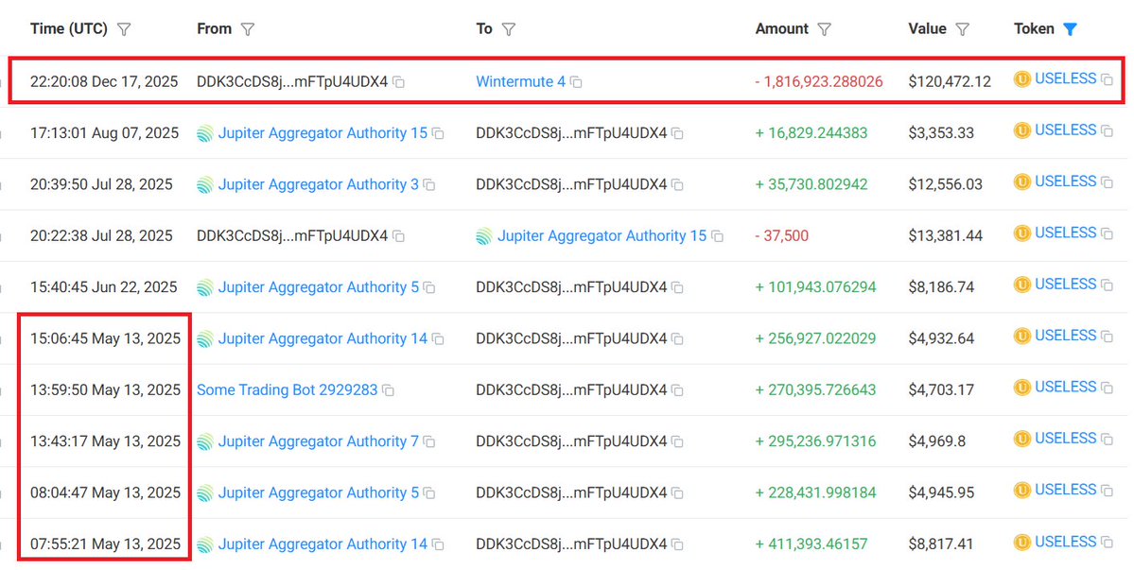The image size is (1134, 570).
Task: Copy Jupiter Aggregator Authority 7 address
Action: tap(428, 441)
